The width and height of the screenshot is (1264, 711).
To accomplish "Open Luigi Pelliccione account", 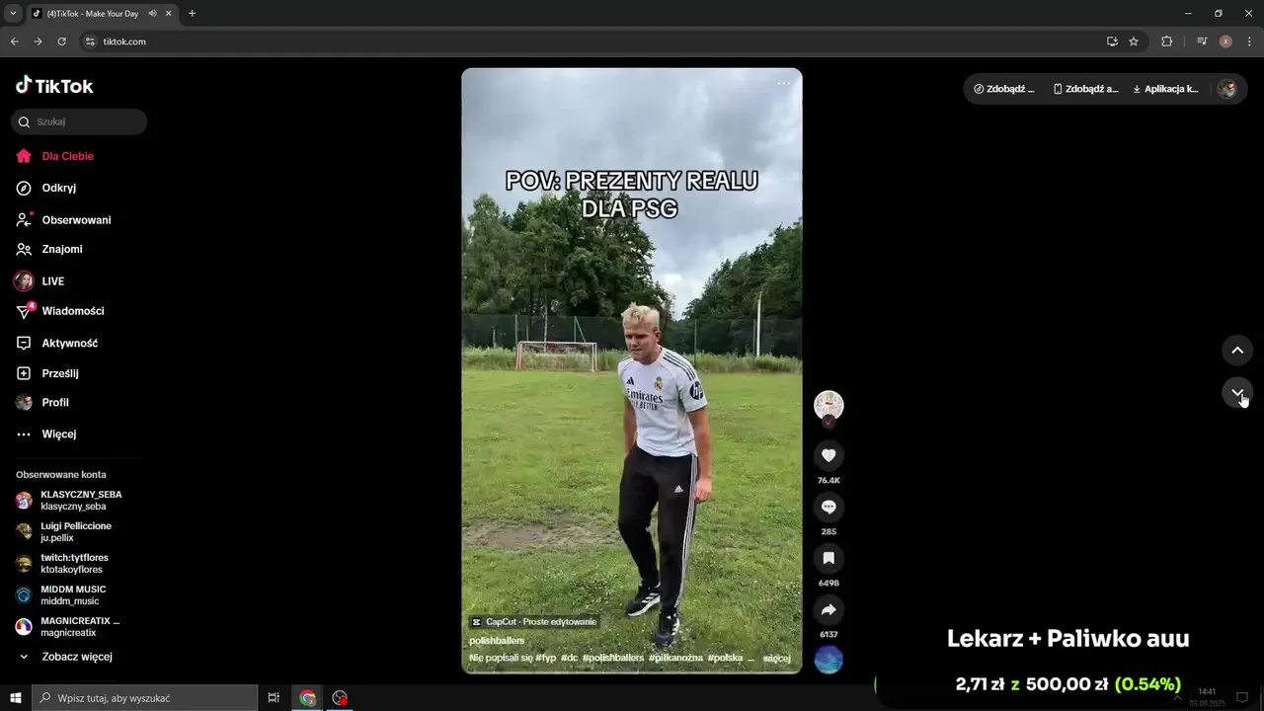I will click(x=74, y=532).
